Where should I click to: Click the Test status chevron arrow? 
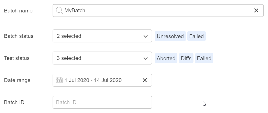(146, 58)
